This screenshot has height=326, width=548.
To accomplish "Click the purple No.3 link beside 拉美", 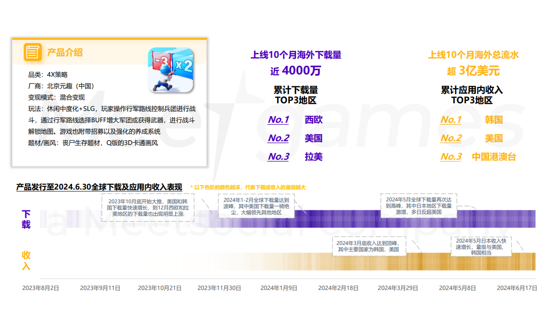I will (278, 157).
